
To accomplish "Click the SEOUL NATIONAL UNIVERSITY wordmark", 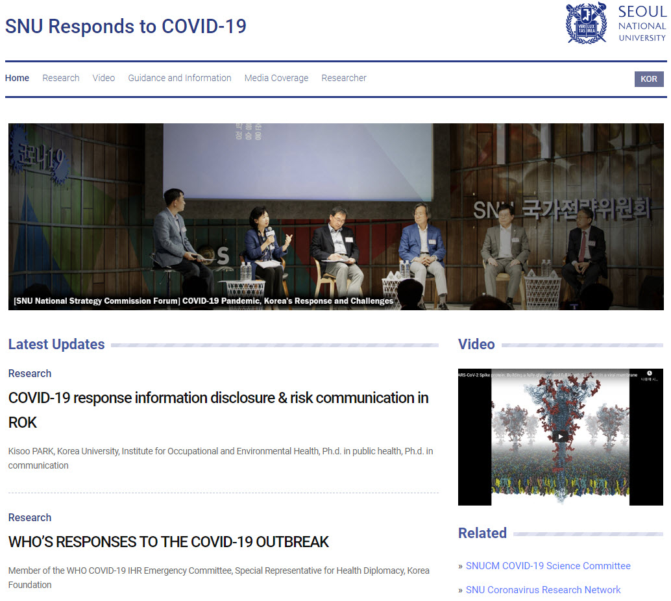I will pos(642,23).
